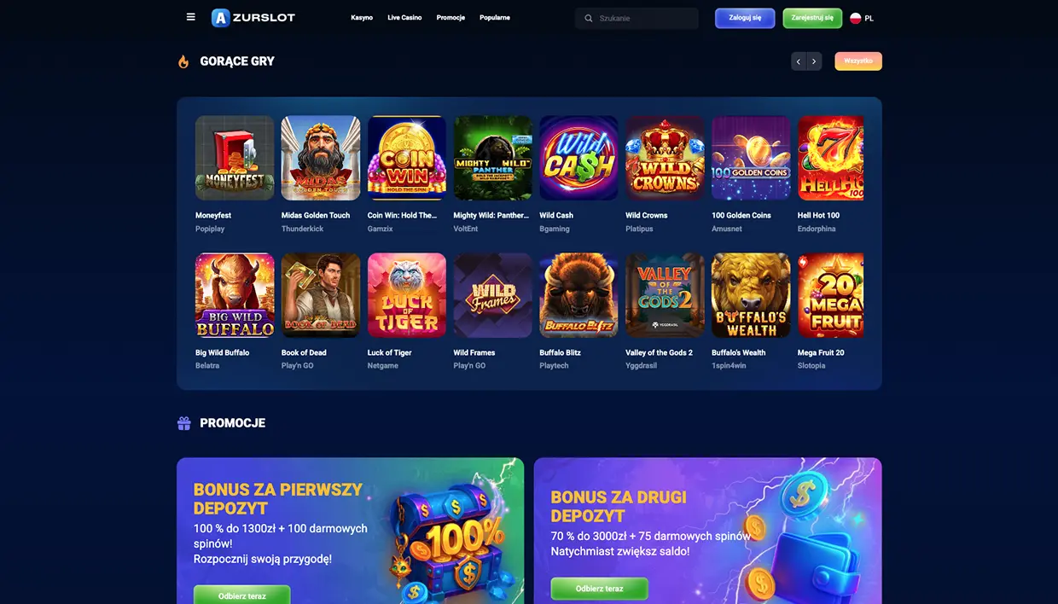Click the Zaloguj się button
The width and height of the screenshot is (1058, 604).
point(745,18)
